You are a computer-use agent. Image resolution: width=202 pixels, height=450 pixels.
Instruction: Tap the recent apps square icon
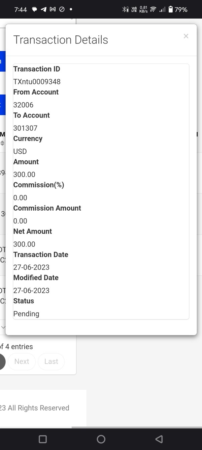tap(43, 439)
